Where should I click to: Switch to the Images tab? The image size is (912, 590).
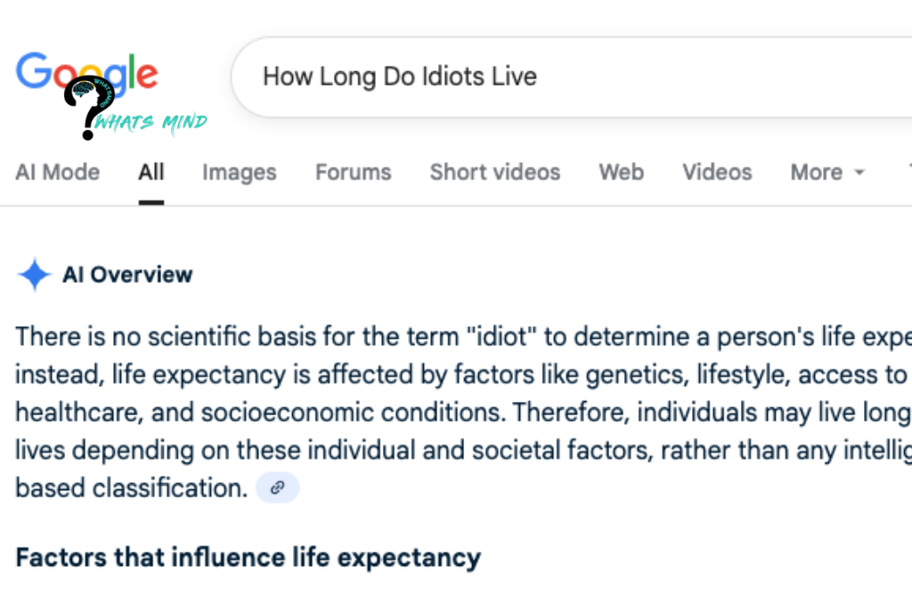[x=239, y=172]
